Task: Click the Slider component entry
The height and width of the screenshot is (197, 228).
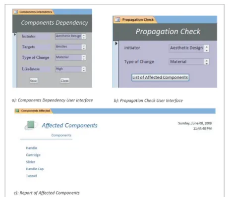Action: pyautogui.click(x=31, y=162)
